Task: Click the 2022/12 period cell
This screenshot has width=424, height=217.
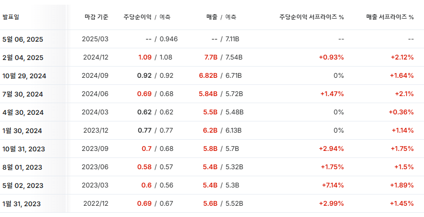Action: tap(96, 203)
